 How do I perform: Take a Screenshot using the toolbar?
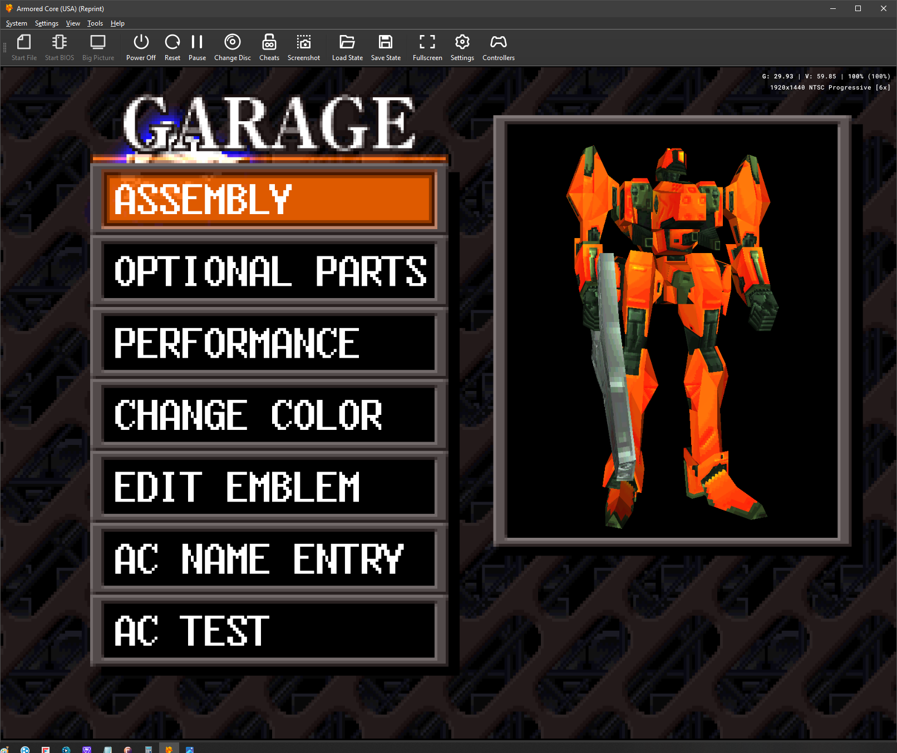[304, 48]
